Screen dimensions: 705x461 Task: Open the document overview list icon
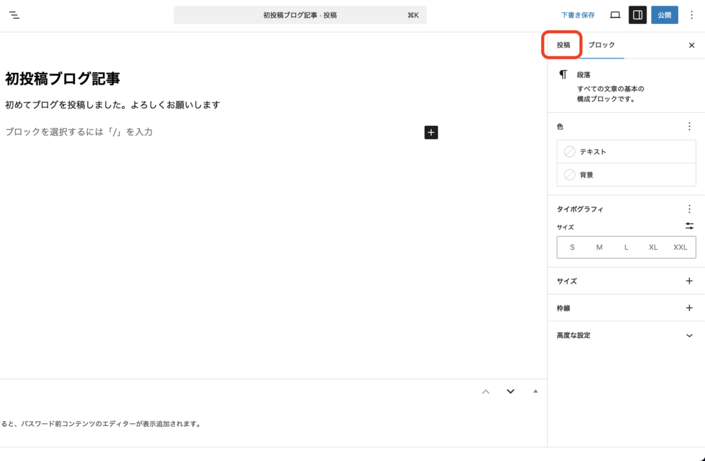point(14,15)
